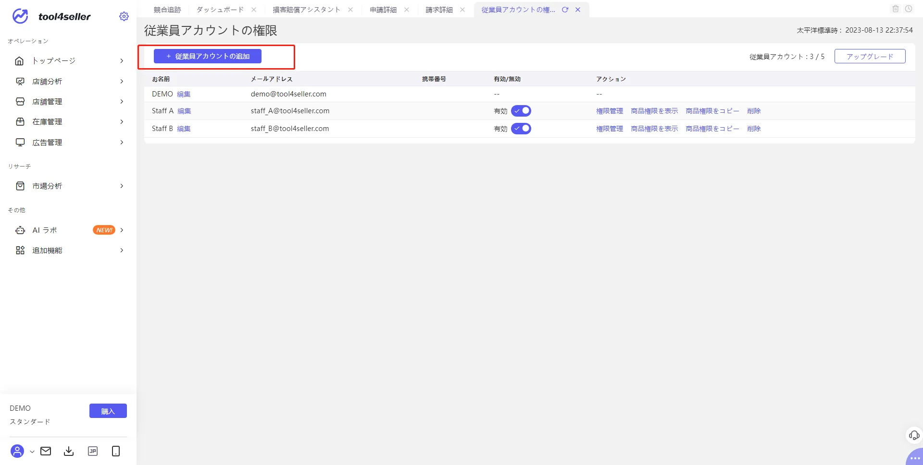Click the アップグレード button
Viewport: 923px width, 465px height.
point(870,56)
